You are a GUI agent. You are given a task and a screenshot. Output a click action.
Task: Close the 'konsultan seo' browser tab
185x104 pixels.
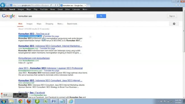pos(85,5)
